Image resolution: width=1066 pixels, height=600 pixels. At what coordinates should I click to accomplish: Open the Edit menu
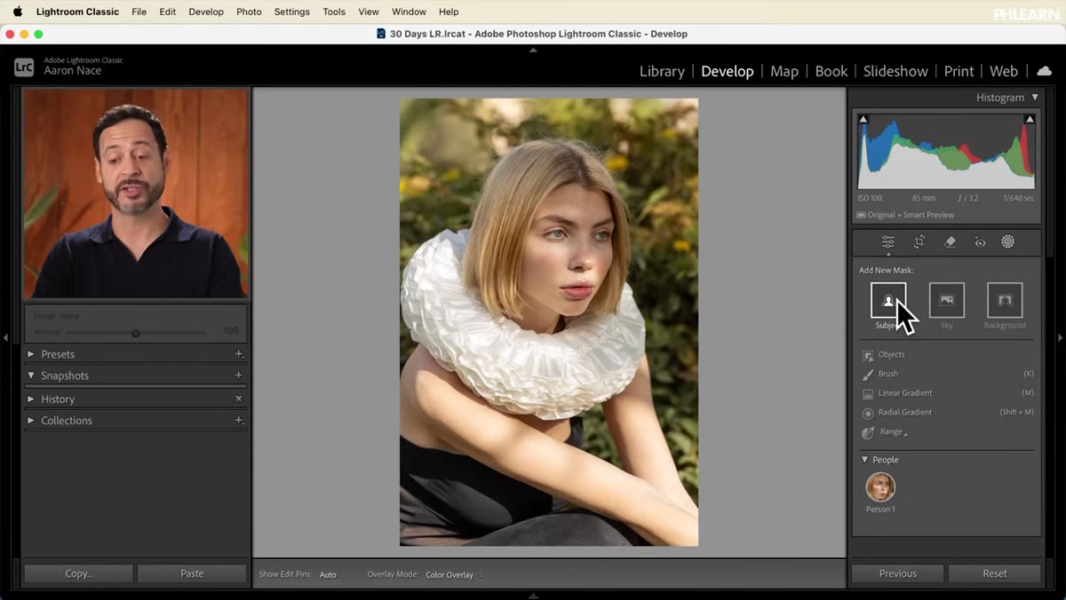click(x=167, y=12)
